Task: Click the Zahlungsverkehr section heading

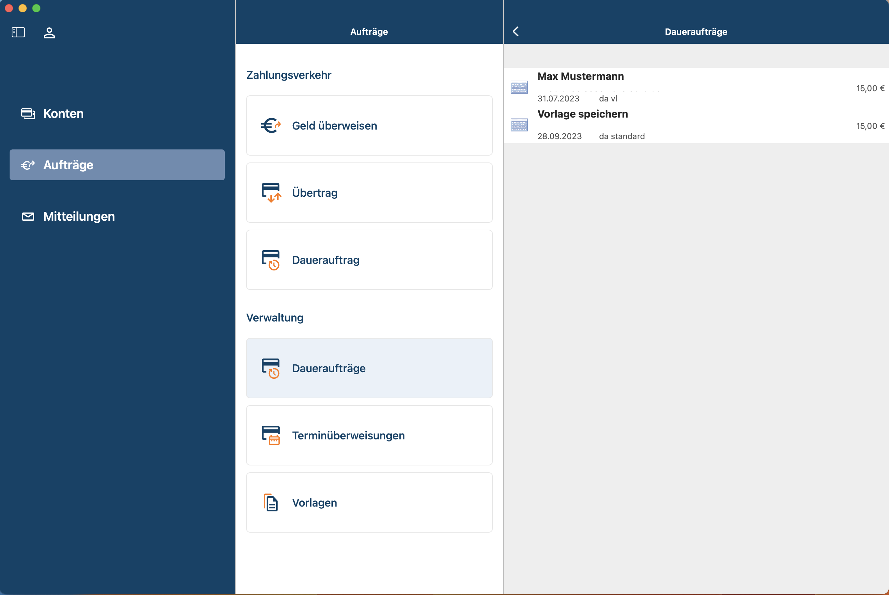Action: click(x=289, y=75)
